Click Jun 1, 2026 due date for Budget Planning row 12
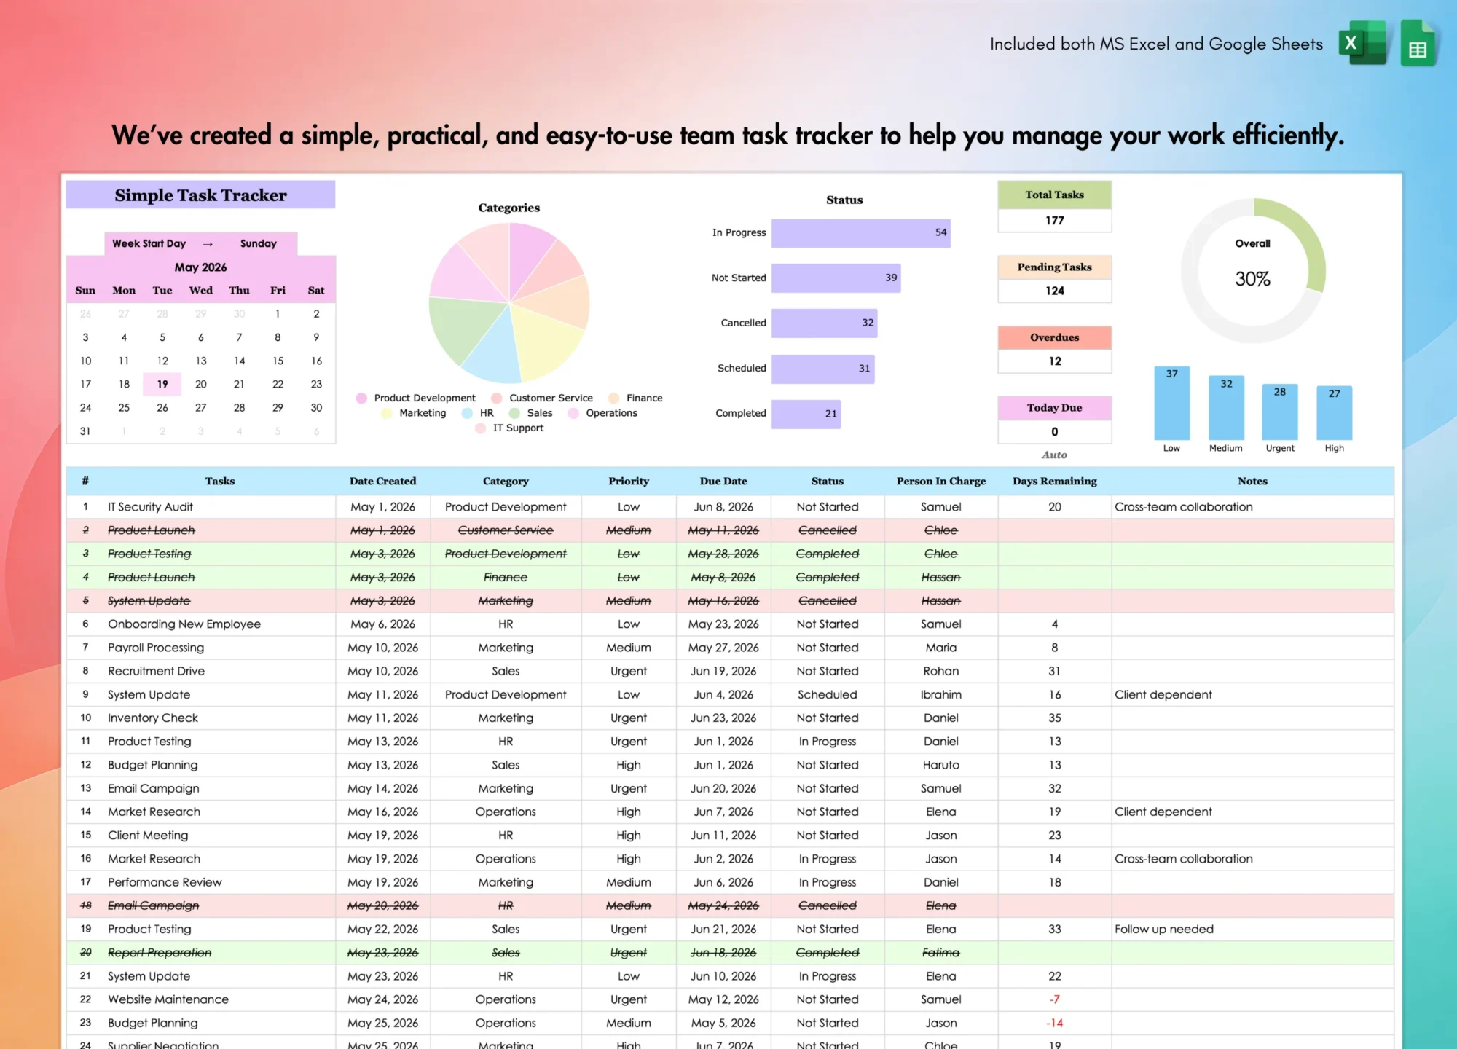This screenshot has height=1049, width=1457. coord(723,765)
